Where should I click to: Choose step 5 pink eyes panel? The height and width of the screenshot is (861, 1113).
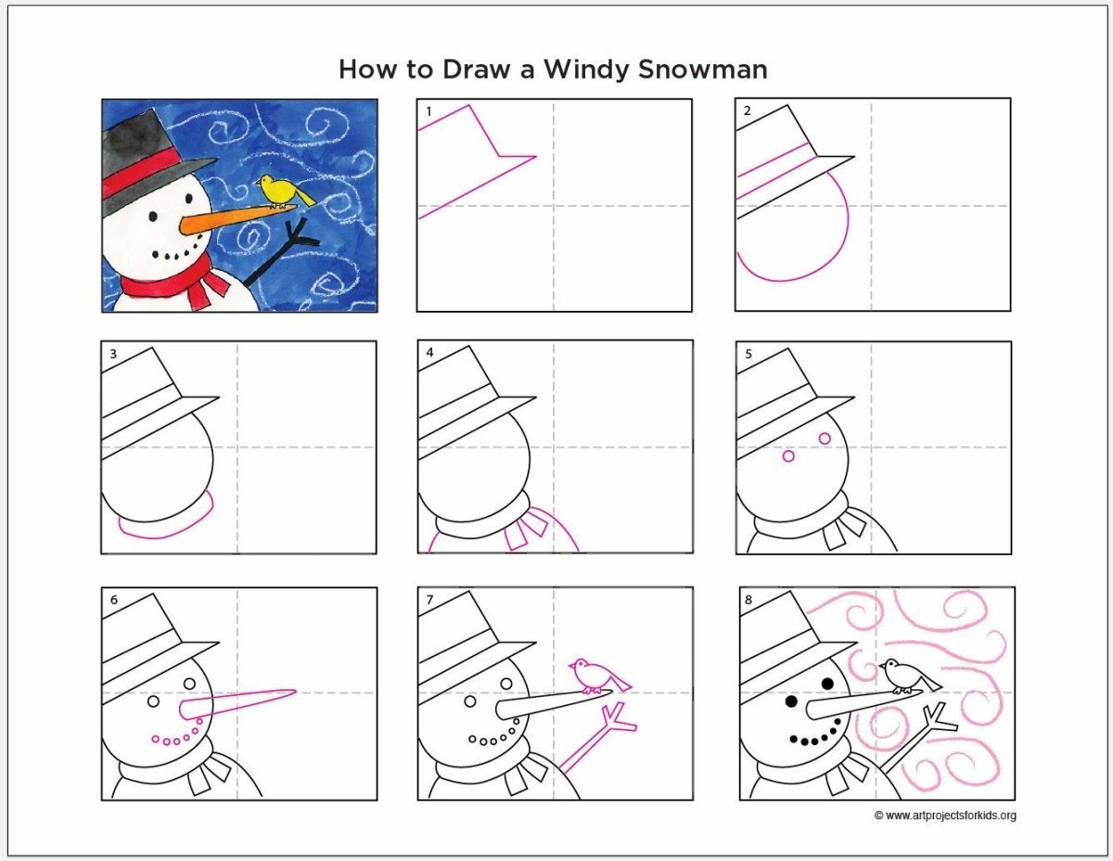coord(874,448)
